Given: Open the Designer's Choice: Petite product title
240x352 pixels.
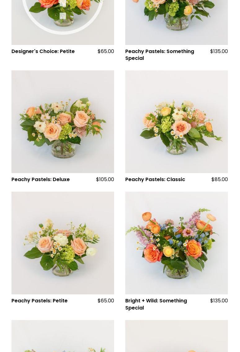Looking at the screenshot, I should click(x=43, y=51).
